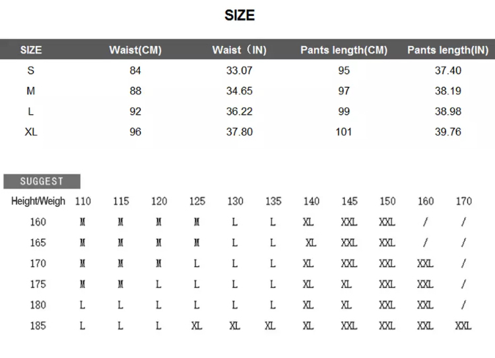Click waist value 84 for size S
Viewport: 495px width, 358px height.
(x=135, y=71)
